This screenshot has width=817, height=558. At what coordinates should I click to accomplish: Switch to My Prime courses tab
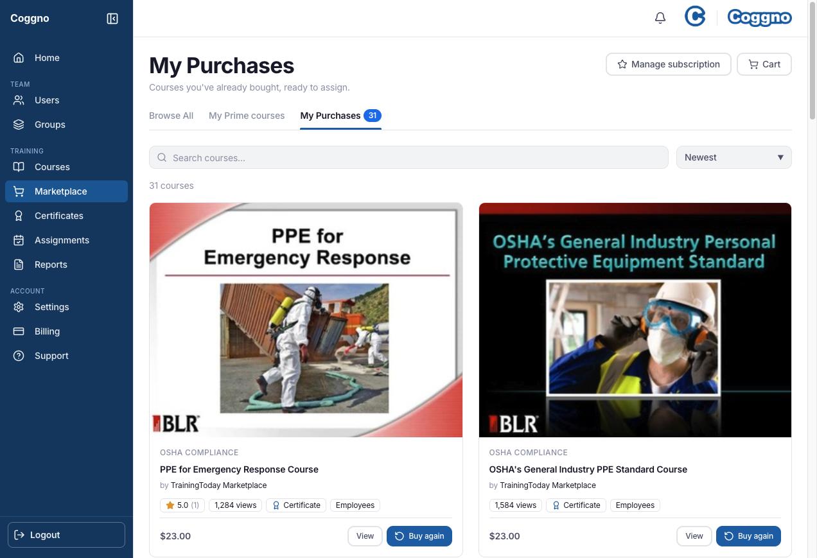247,116
